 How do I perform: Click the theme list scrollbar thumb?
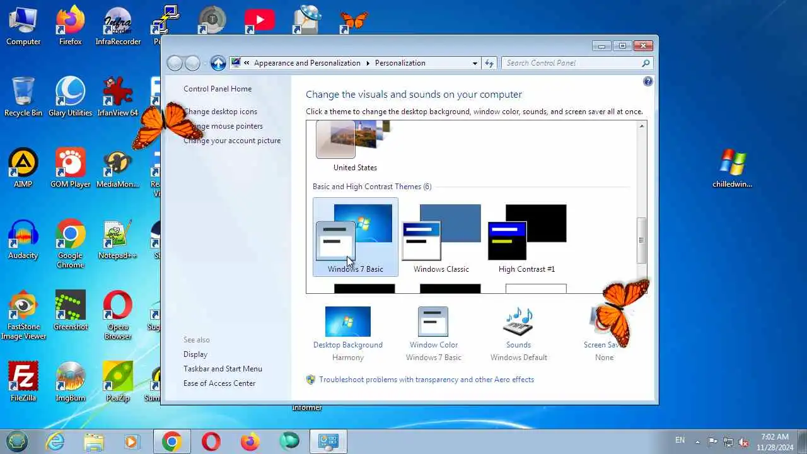pyautogui.click(x=642, y=240)
